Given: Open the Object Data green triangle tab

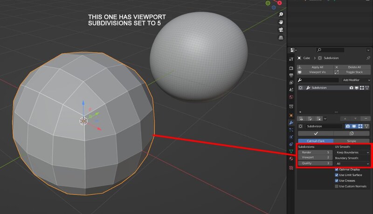Looking at the screenshot, I should click(291, 151).
